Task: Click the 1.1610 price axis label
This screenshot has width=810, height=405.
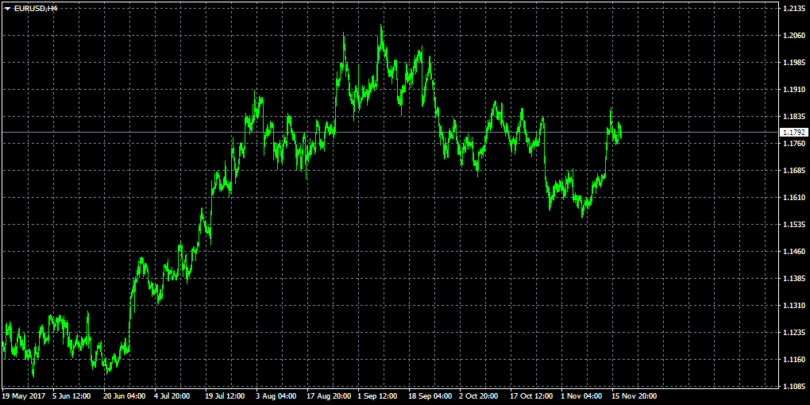Action: 793,197
